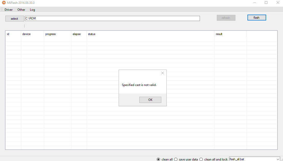Open the Log menu
The image size is (283, 161).
[32, 10]
